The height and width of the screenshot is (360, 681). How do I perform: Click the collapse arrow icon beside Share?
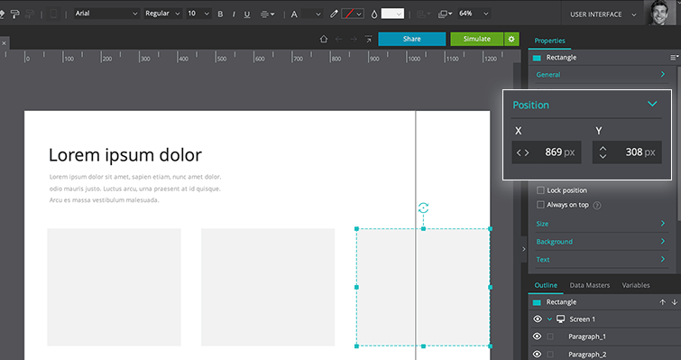[x=368, y=39]
